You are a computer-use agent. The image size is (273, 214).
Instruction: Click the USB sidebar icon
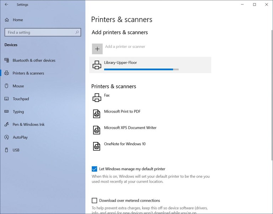(6, 150)
